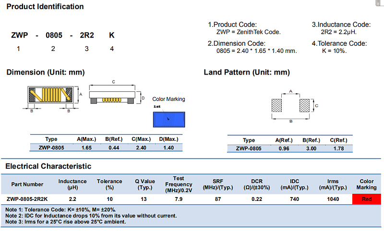Click the Red color marking cell

point(367,199)
